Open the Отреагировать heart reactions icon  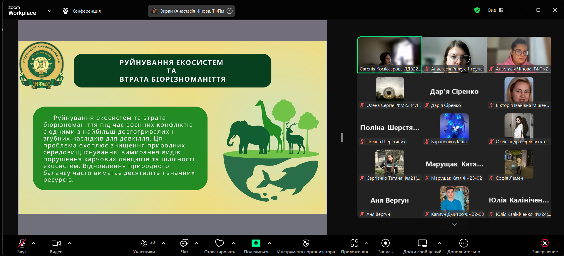[x=220, y=243]
